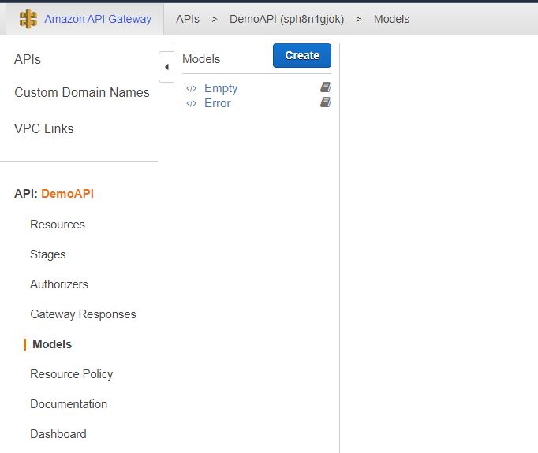Go to Stages under DemoAPI

pos(47,254)
